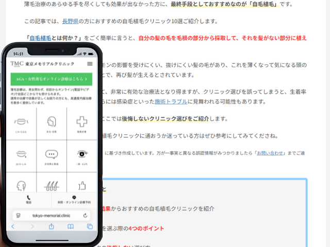Open the 長野県 link in article
The height and width of the screenshot is (247, 330).
pos(71,22)
